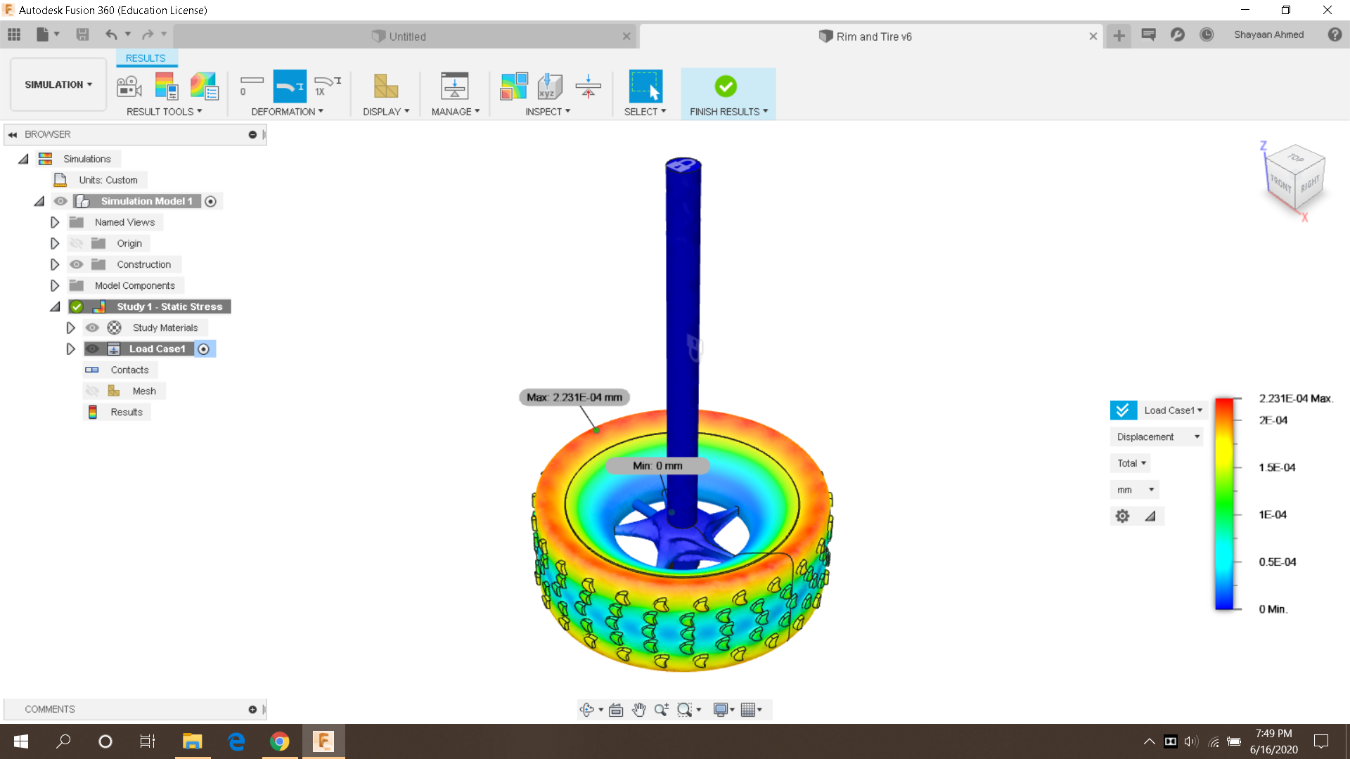The image size is (1350, 759).
Task: Toggle visibility of Construction folder
Action: 77,265
